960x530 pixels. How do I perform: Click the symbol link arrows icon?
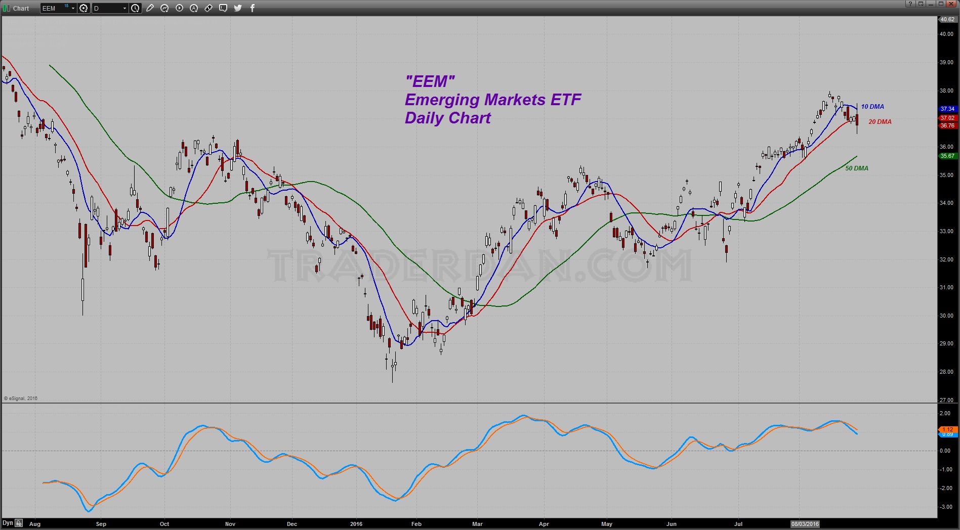(208, 8)
